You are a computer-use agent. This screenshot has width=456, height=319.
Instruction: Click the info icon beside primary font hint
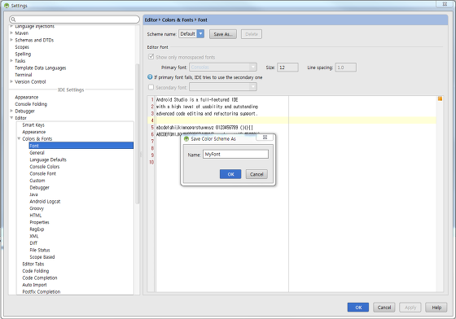pyautogui.click(x=150, y=77)
